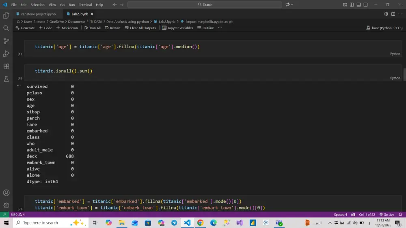Open the Customize Layout icon
The height and width of the screenshot is (228, 406).
(345, 4)
